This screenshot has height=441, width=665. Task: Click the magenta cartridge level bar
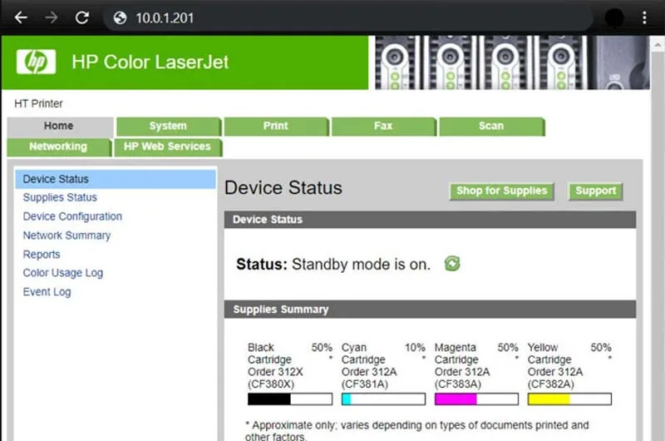point(476,399)
